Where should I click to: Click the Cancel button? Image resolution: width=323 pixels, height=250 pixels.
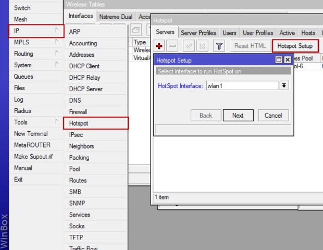pos(274,115)
